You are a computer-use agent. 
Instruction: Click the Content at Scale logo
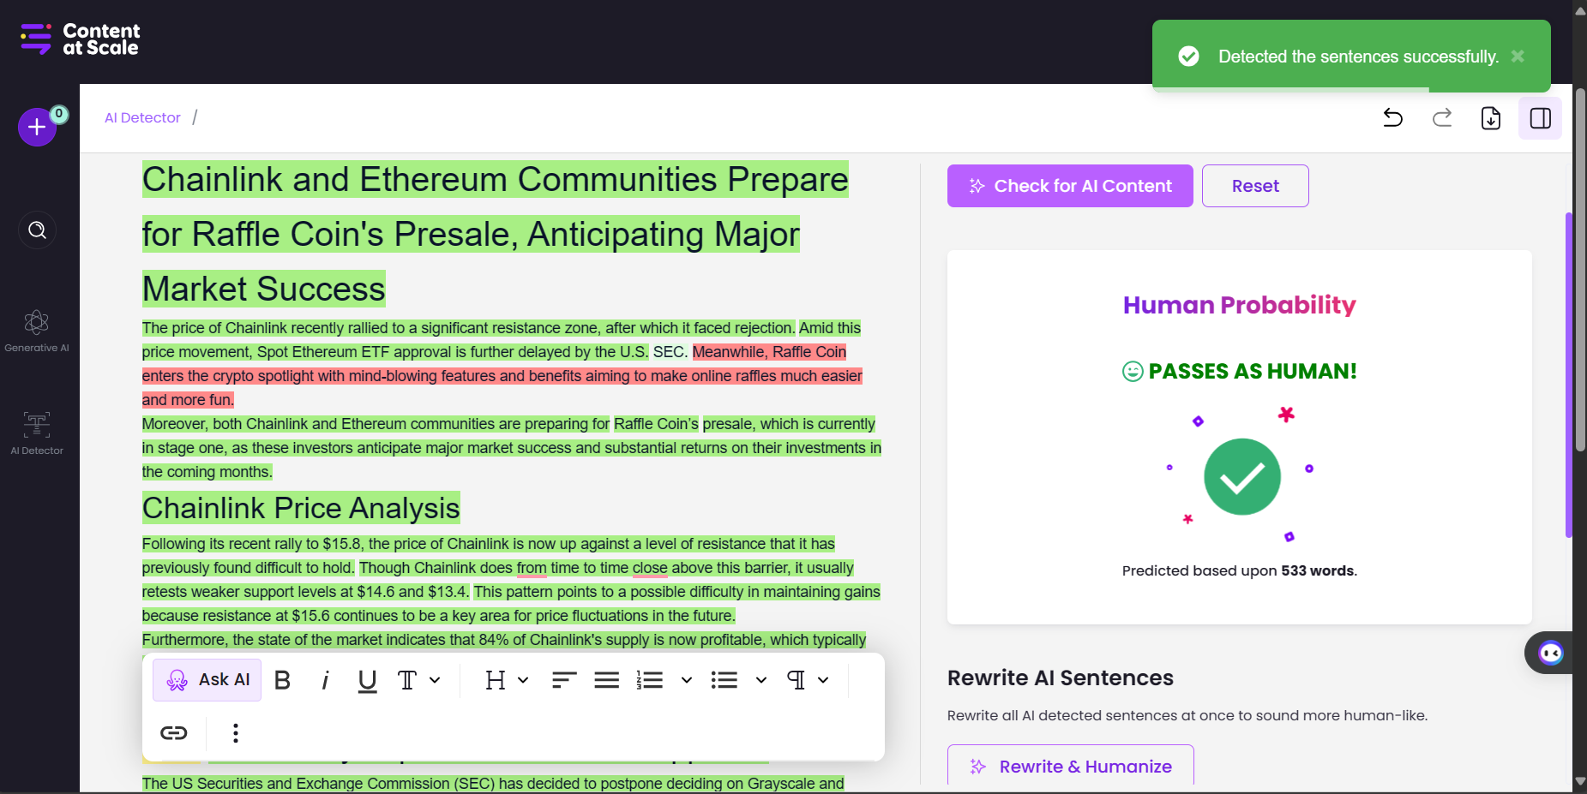click(x=80, y=39)
